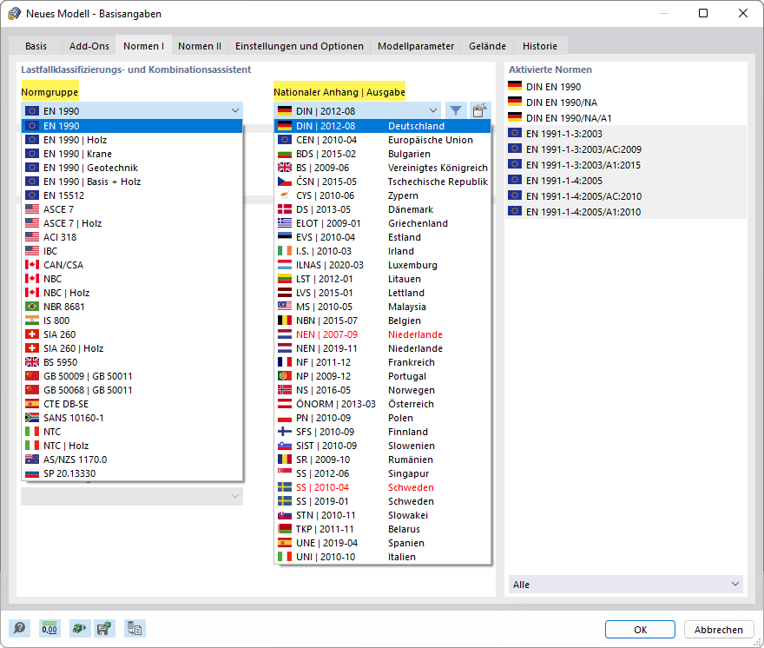Switch to the Basis tab
Image resolution: width=764 pixels, height=648 pixels.
tap(36, 46)
